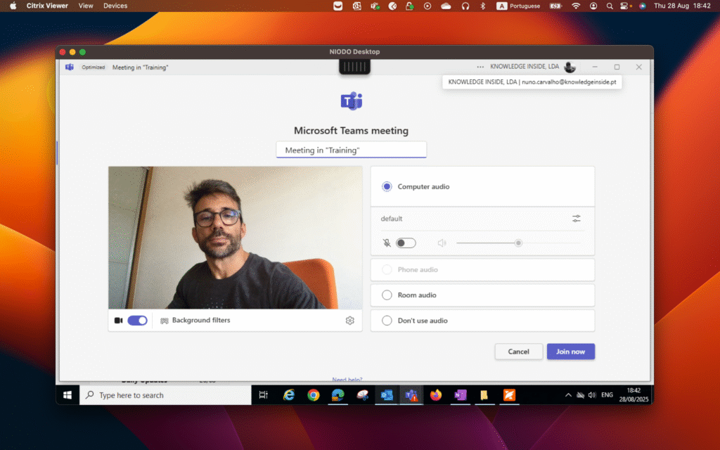
Task: Open OneNote in the taskbar
Action: (x=460, y=395)
